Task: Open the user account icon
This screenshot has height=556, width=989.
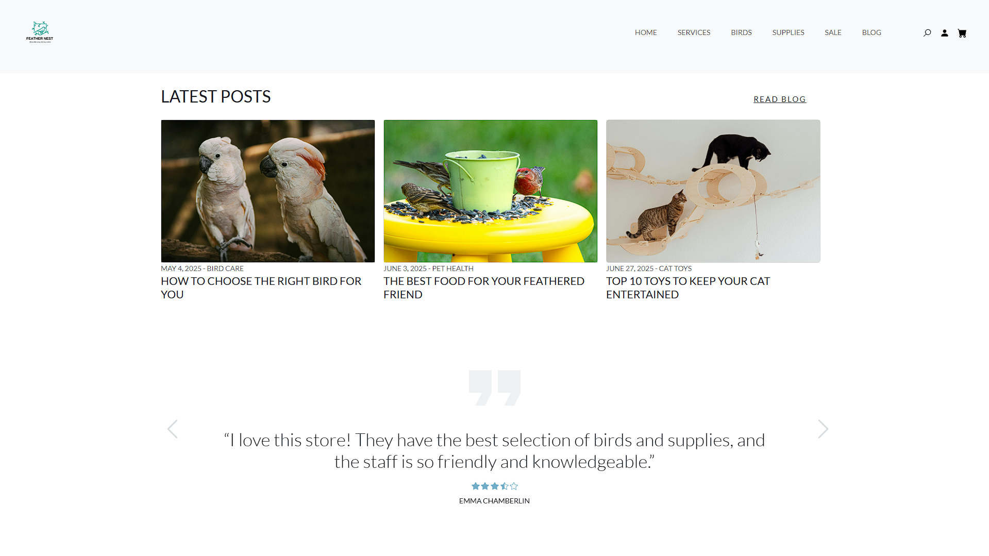Action: [945, 33]
